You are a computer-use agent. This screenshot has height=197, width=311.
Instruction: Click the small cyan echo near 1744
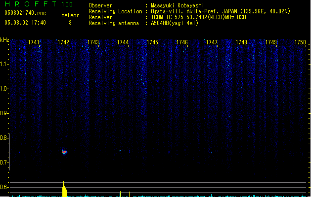pos(120,150)
